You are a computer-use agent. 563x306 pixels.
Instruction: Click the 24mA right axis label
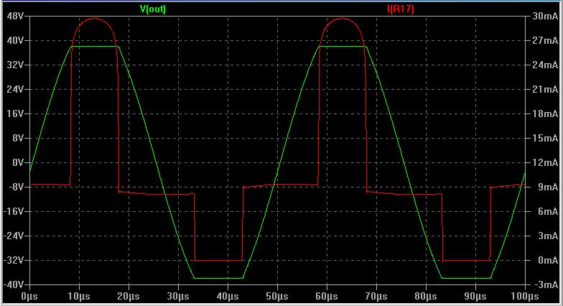545,65
